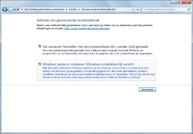Minimize the window
Image resolution: width=193 pixels, height=134 pixels.
tap(174, 2)
